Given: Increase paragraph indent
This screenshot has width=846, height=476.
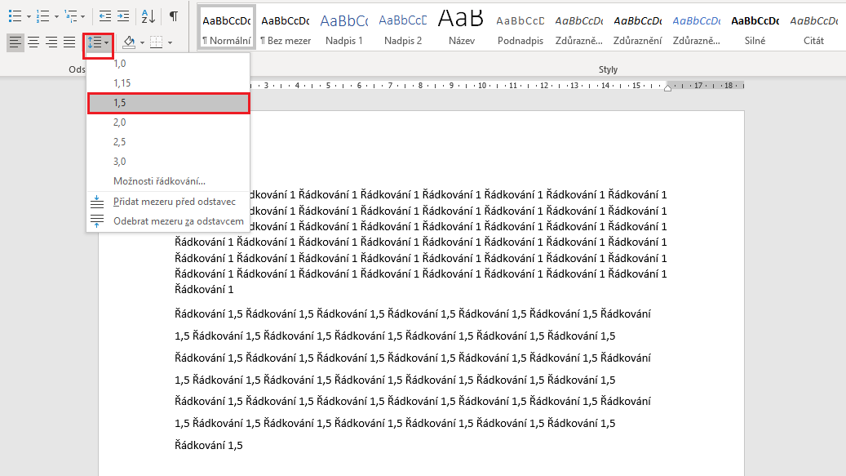Looking at the screenshot, I should pyautogui.click(x=123, y=16).
